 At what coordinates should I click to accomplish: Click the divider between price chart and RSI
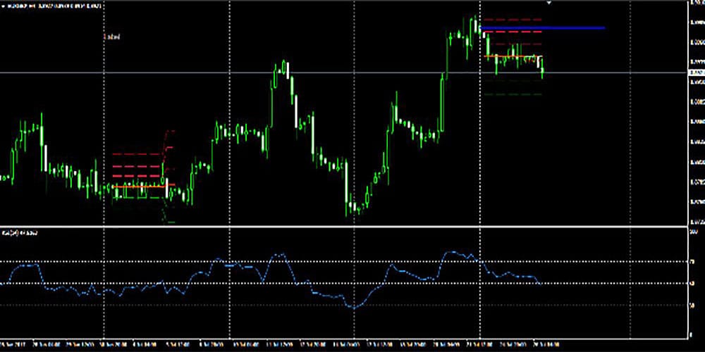352,226
